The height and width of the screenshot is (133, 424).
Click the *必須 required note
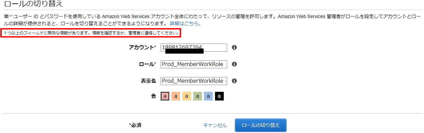click(x=135, y=125)
